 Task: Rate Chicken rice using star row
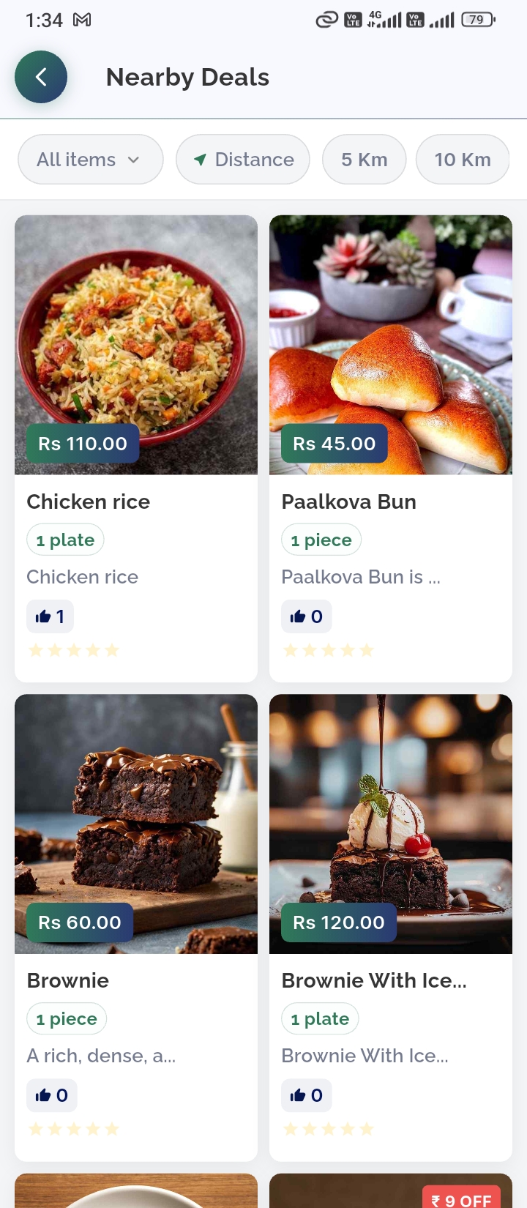coord(73,650)
